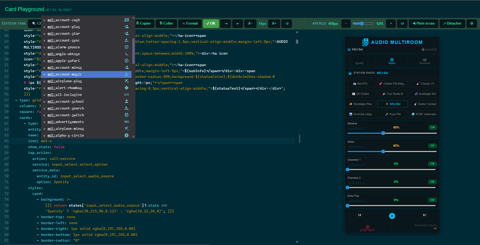Select the mdi:alert-rhombus suggestion
Screen dimensions: 480x245
(65, 88)
